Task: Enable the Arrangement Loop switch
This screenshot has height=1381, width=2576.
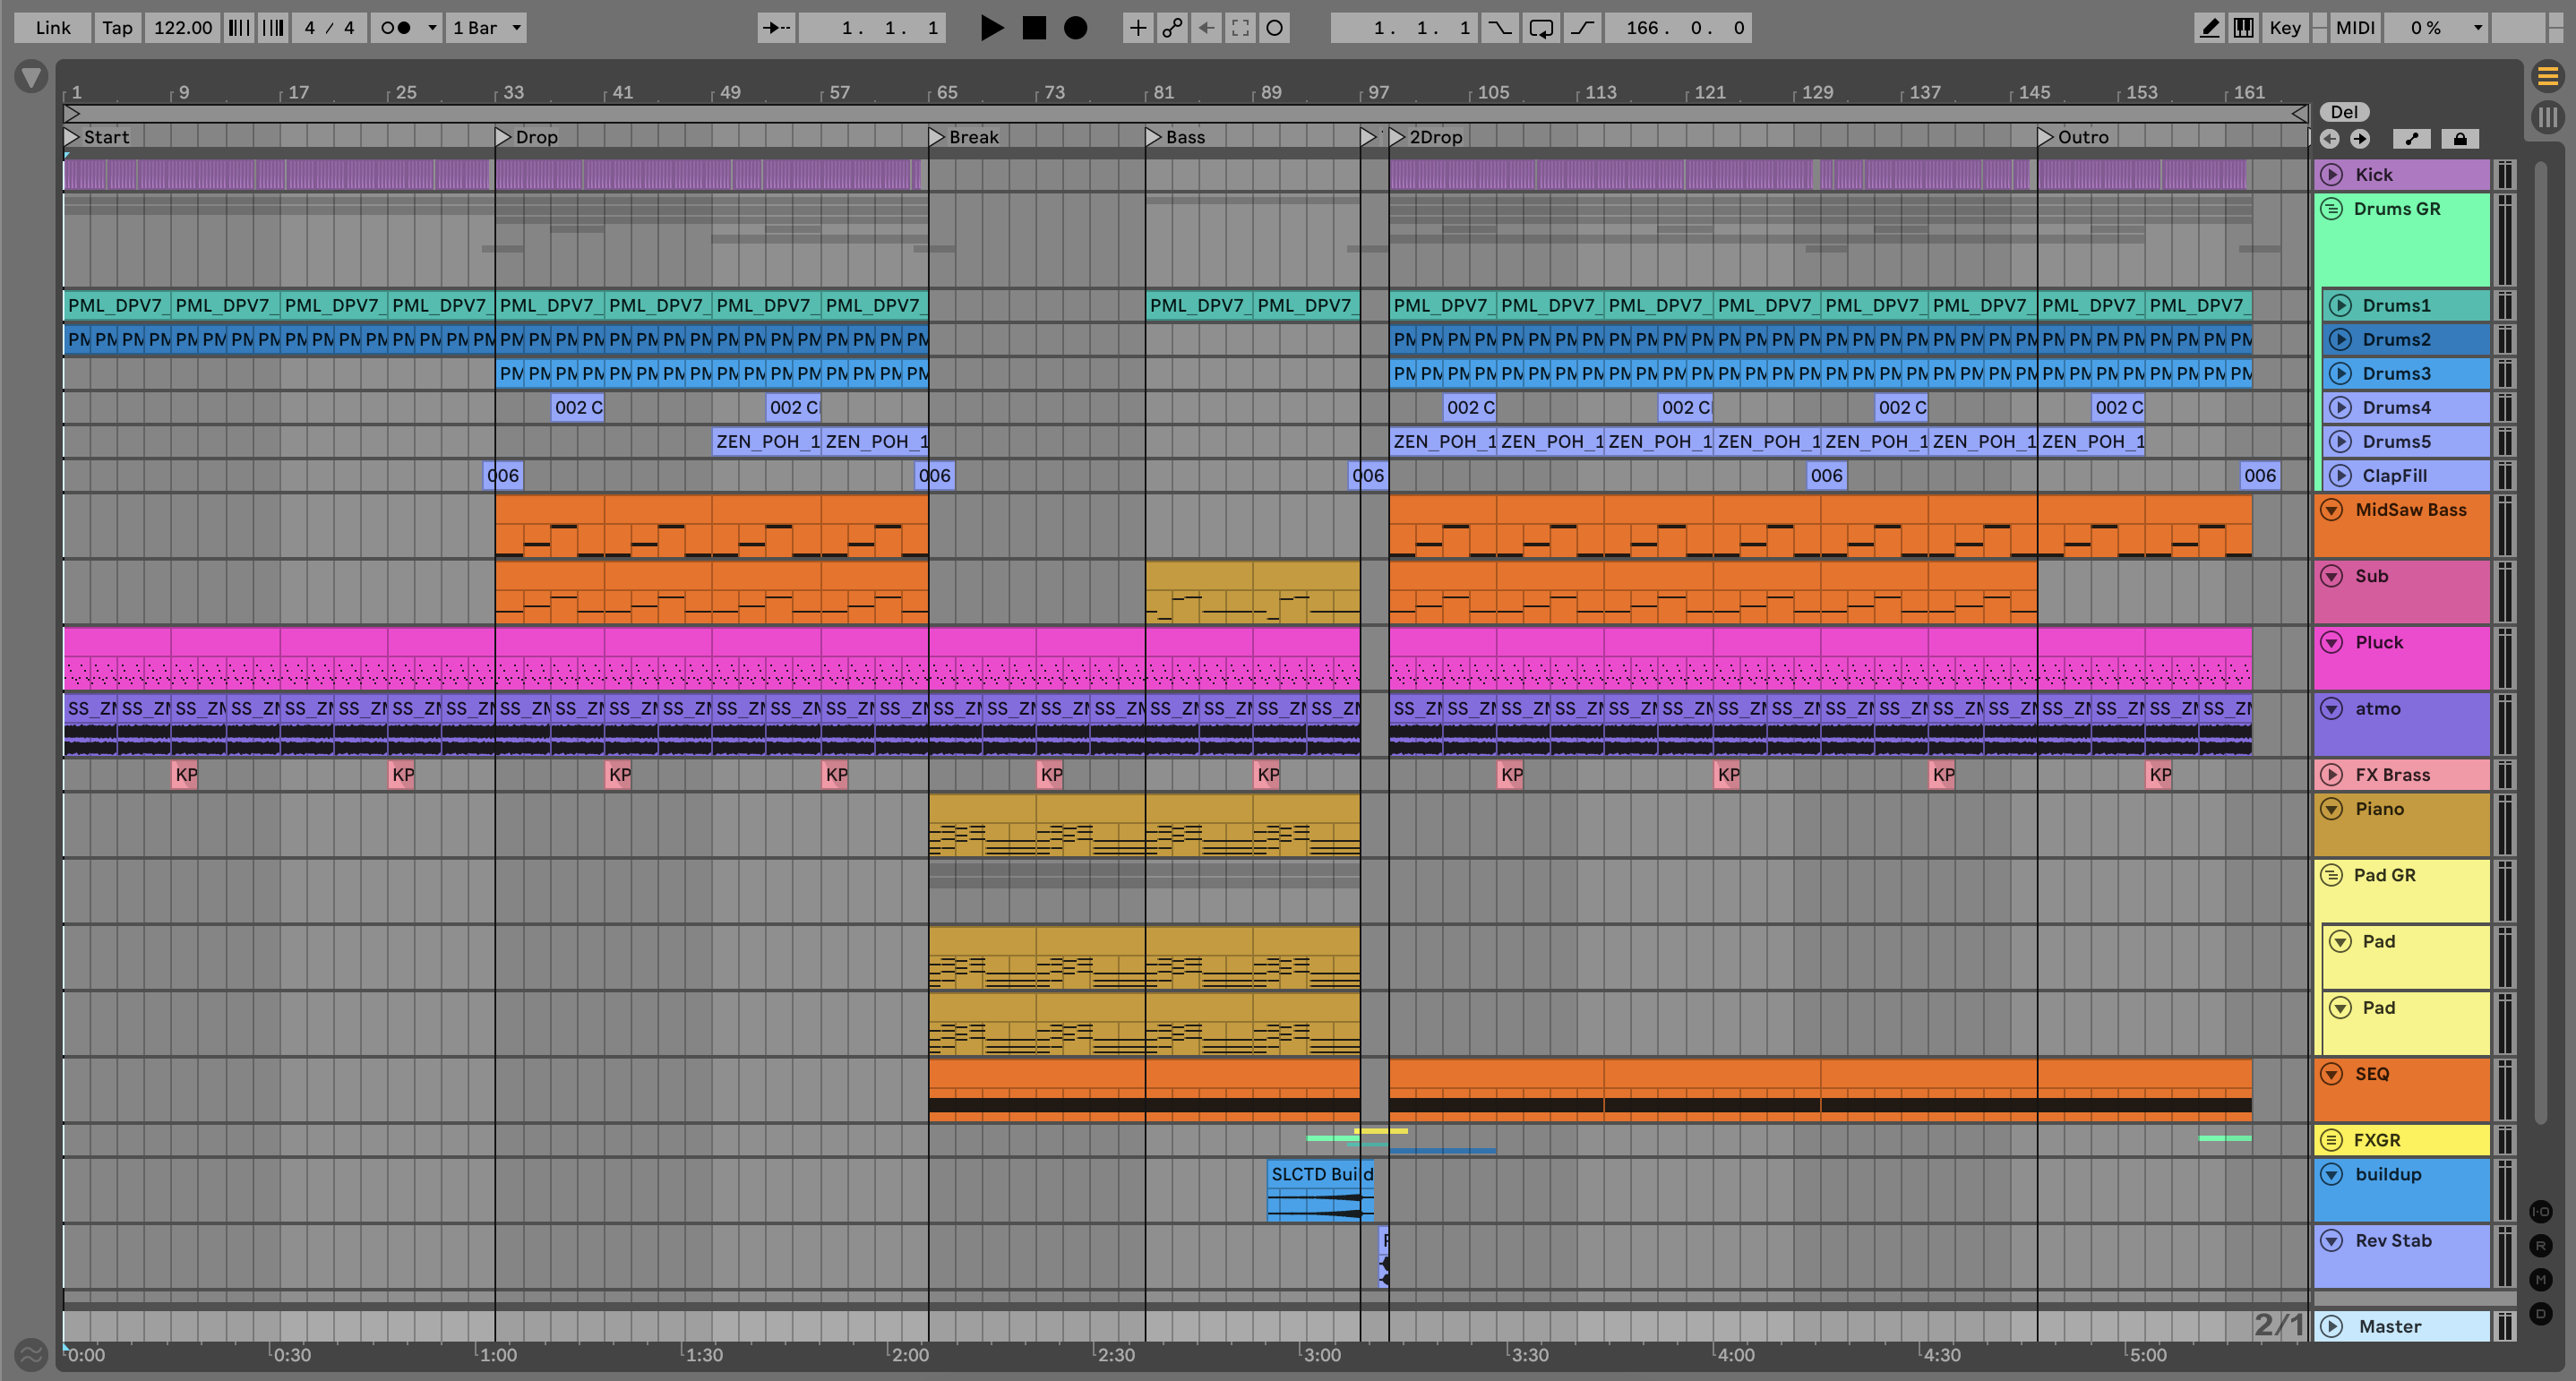Action: tap(1541, 28)
